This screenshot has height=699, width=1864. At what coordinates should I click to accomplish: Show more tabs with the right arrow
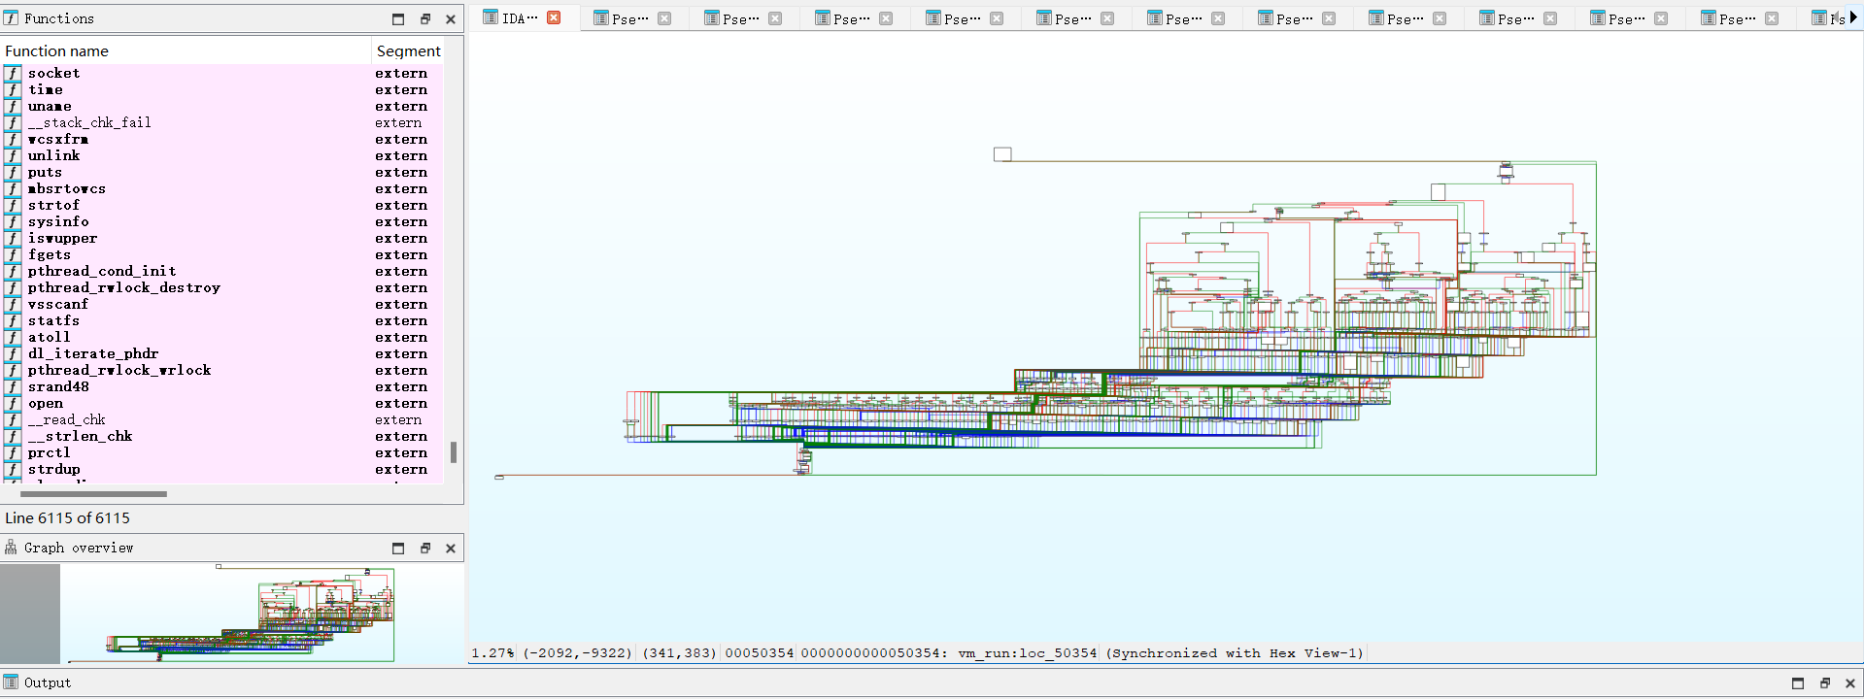pyautogui.click(x=1853, y=17)
